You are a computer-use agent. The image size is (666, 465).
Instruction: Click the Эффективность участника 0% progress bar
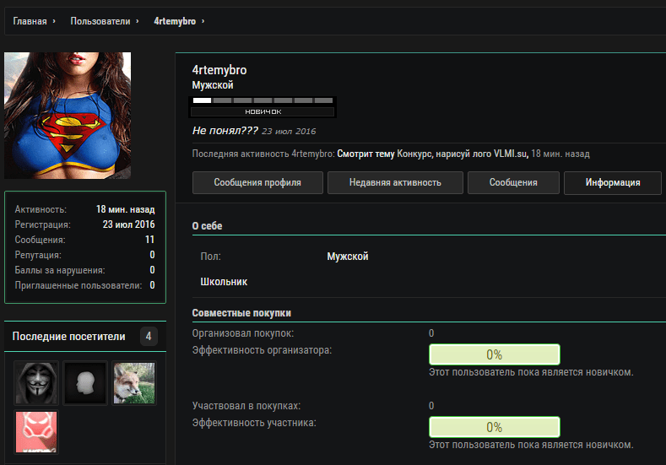pyautogui.click(x=494, y=427)
